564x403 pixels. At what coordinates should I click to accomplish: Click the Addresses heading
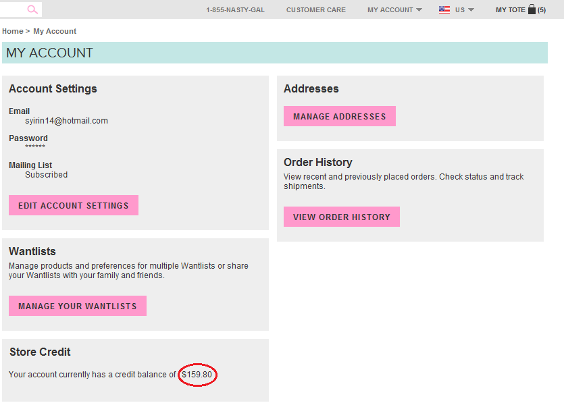click(x=311, y=89)
